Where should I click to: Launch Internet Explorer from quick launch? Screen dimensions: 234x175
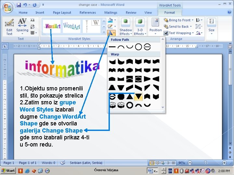coord(27,171)
